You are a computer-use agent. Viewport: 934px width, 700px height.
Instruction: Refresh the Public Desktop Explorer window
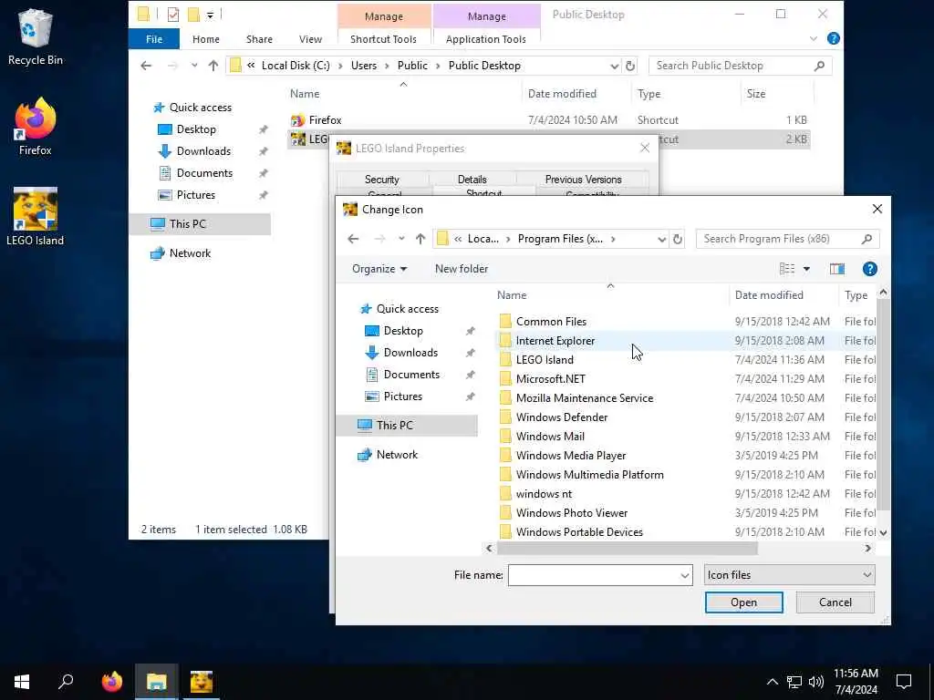point(630,66)
